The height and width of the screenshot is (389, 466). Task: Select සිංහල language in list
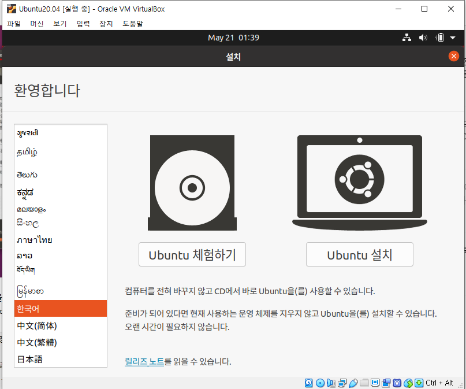pos(61,223)
